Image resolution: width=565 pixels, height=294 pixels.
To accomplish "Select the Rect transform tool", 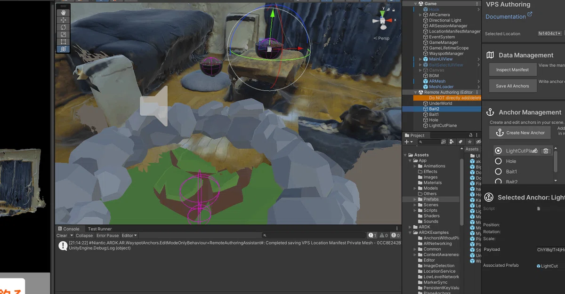I will [x=63, y=42].
